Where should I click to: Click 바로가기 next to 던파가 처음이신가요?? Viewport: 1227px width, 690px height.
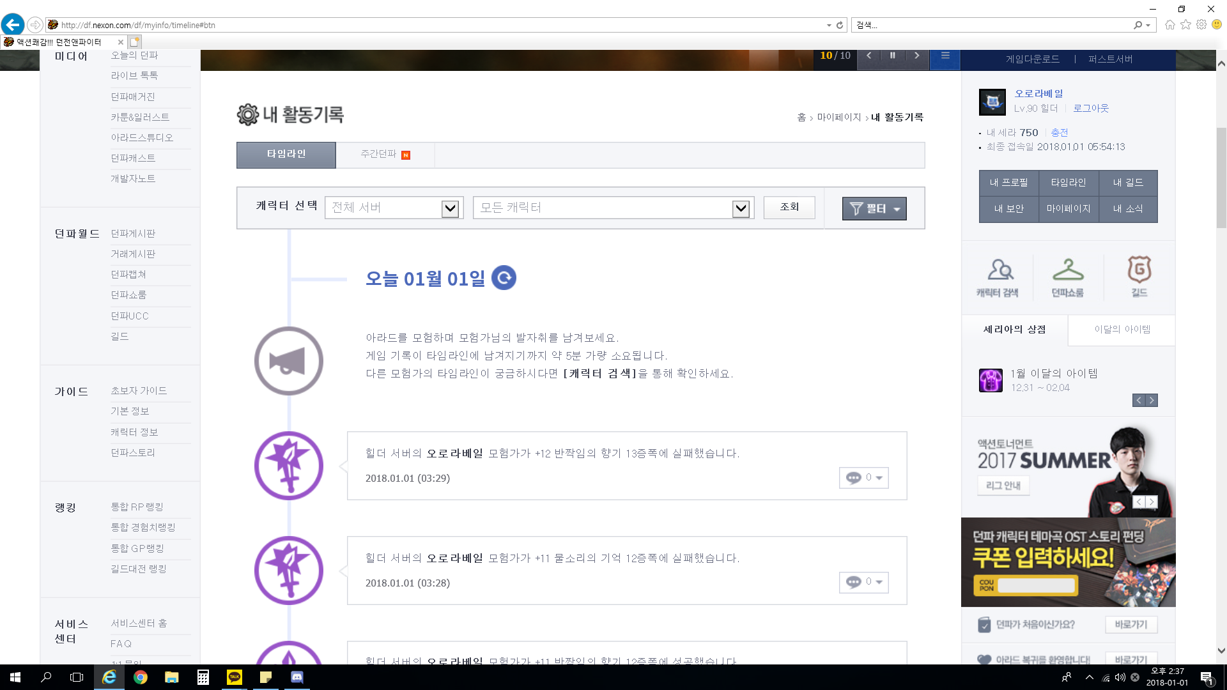[x=1131, y=625]
